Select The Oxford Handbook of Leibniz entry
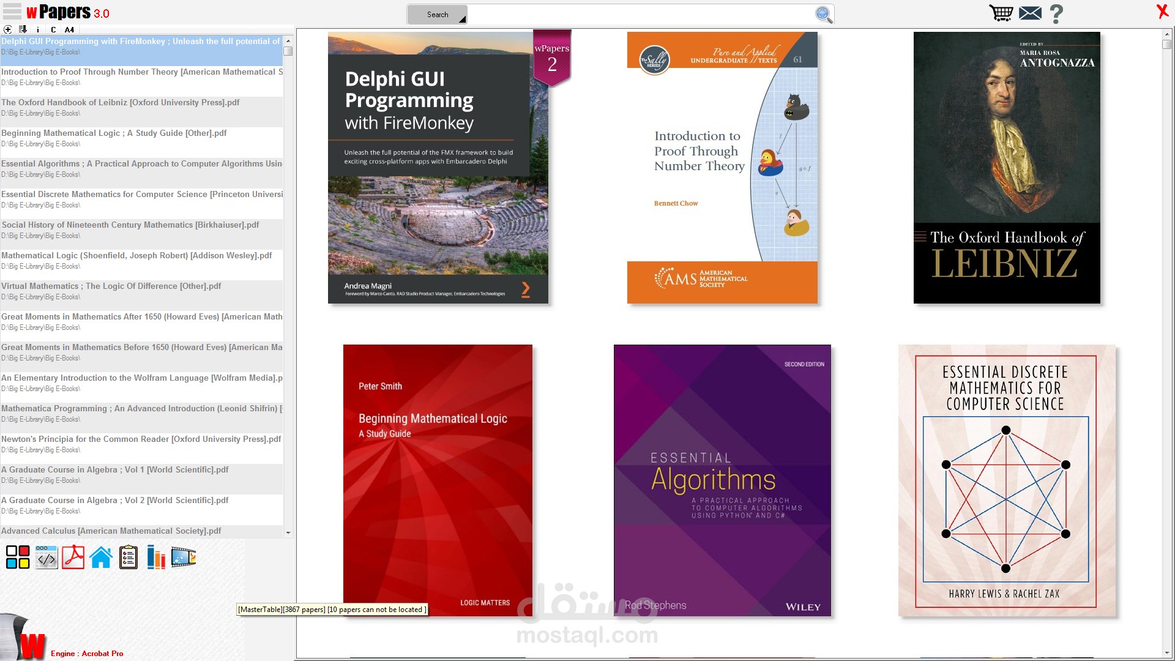 [141, 111]
